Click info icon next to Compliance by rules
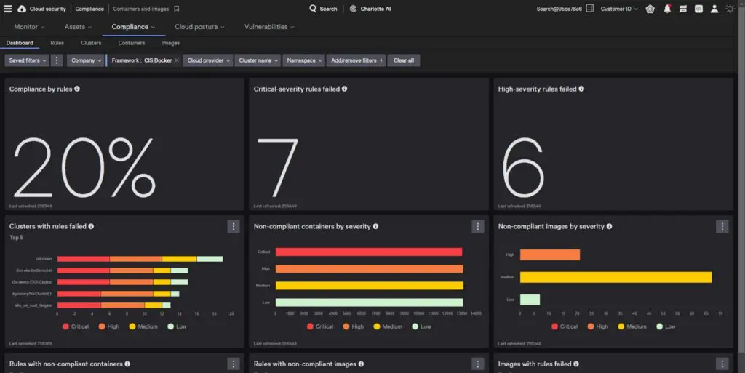This screenshot has height=373, width=745. [x=77, y=89]
